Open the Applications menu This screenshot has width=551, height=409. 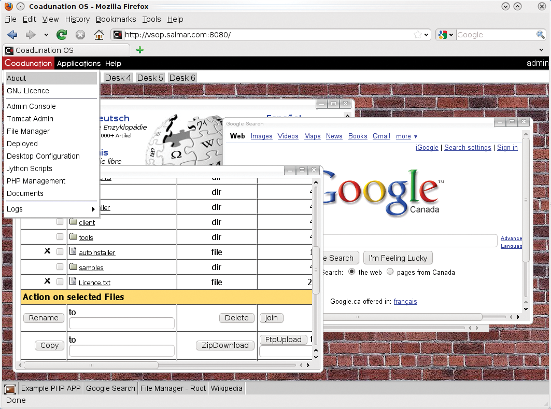point(79,63)
